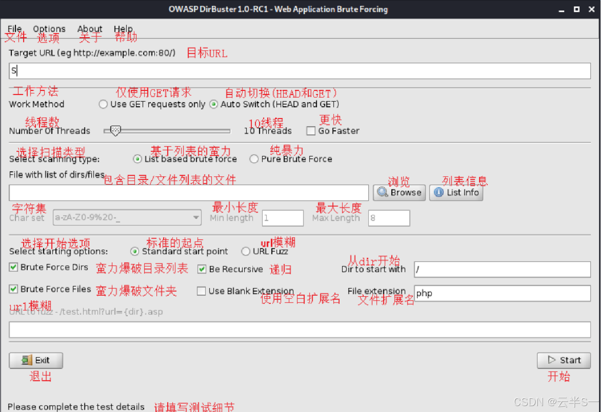Toggle the Be Recursive checkbox

tap(202, 269)
